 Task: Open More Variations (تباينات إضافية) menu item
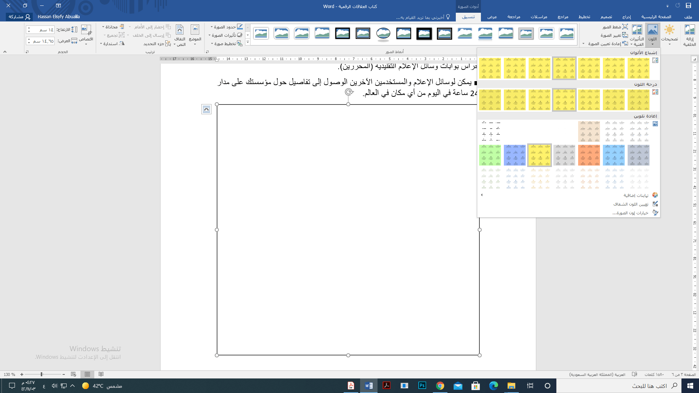(x=636, y=195)
